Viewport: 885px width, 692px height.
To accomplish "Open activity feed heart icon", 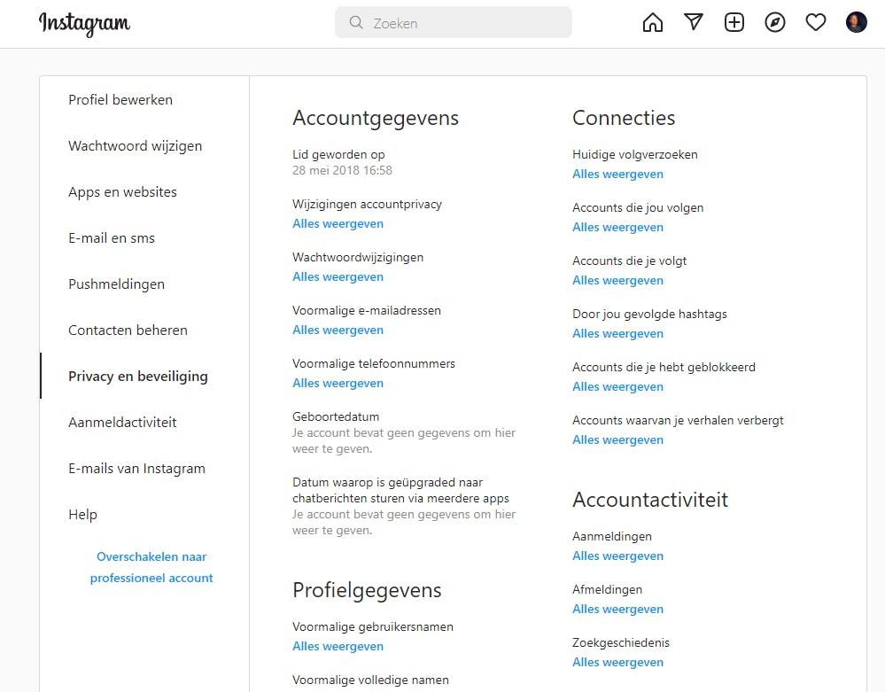I will [x=816, y=23].
